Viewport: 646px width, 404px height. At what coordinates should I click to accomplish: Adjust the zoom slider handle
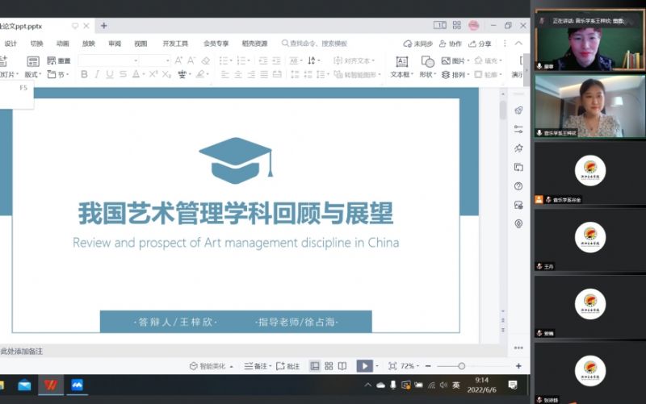point(461,366)
